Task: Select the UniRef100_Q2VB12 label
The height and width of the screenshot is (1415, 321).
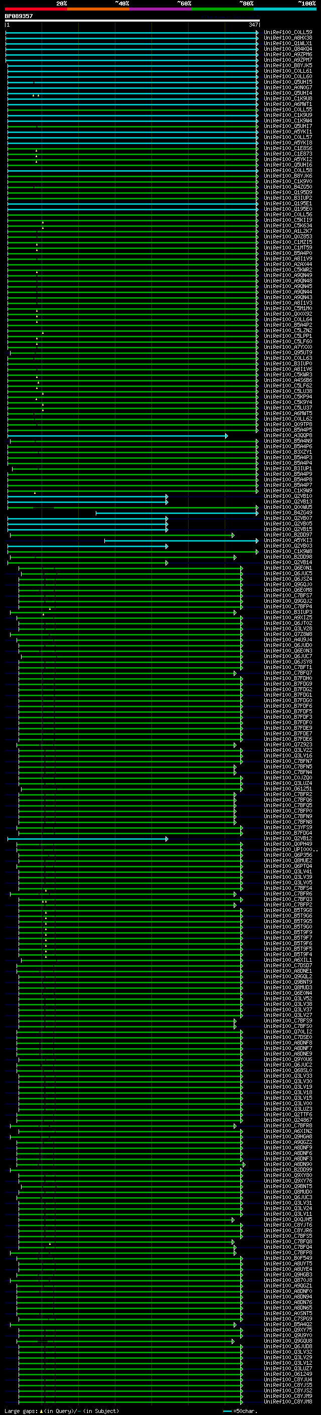Action: 287,839
